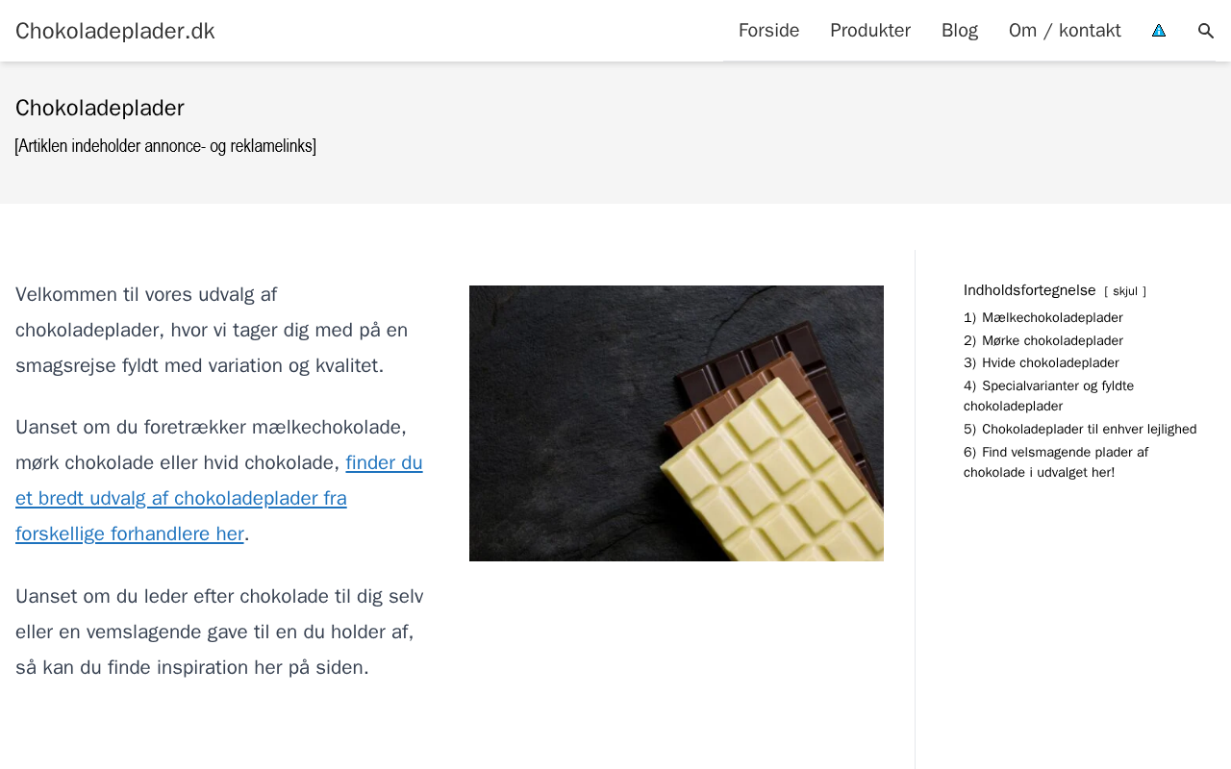
Task: Hide the table of contents via skjul
Action: [1125, 291]
